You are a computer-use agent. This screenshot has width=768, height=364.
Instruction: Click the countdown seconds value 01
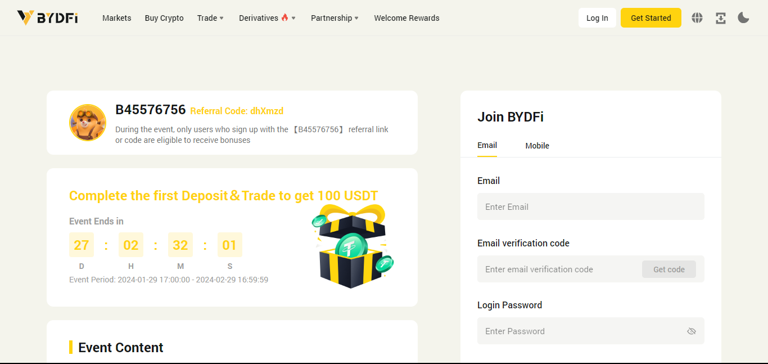(230, 245)
